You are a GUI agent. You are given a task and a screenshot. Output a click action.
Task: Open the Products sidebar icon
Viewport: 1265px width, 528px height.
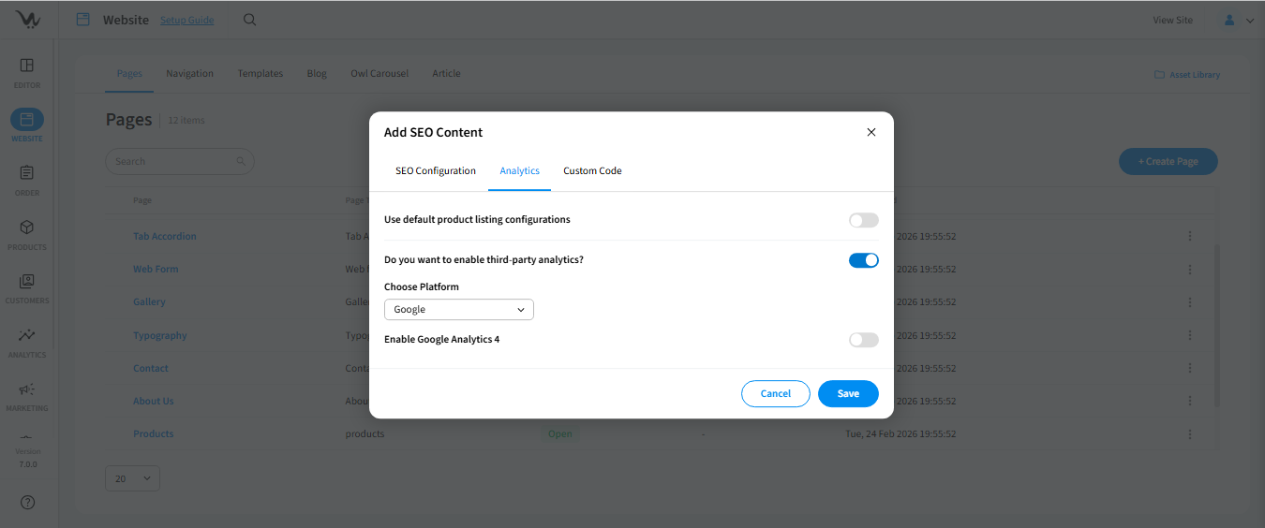pyautogui.click(x=27, y=228)
